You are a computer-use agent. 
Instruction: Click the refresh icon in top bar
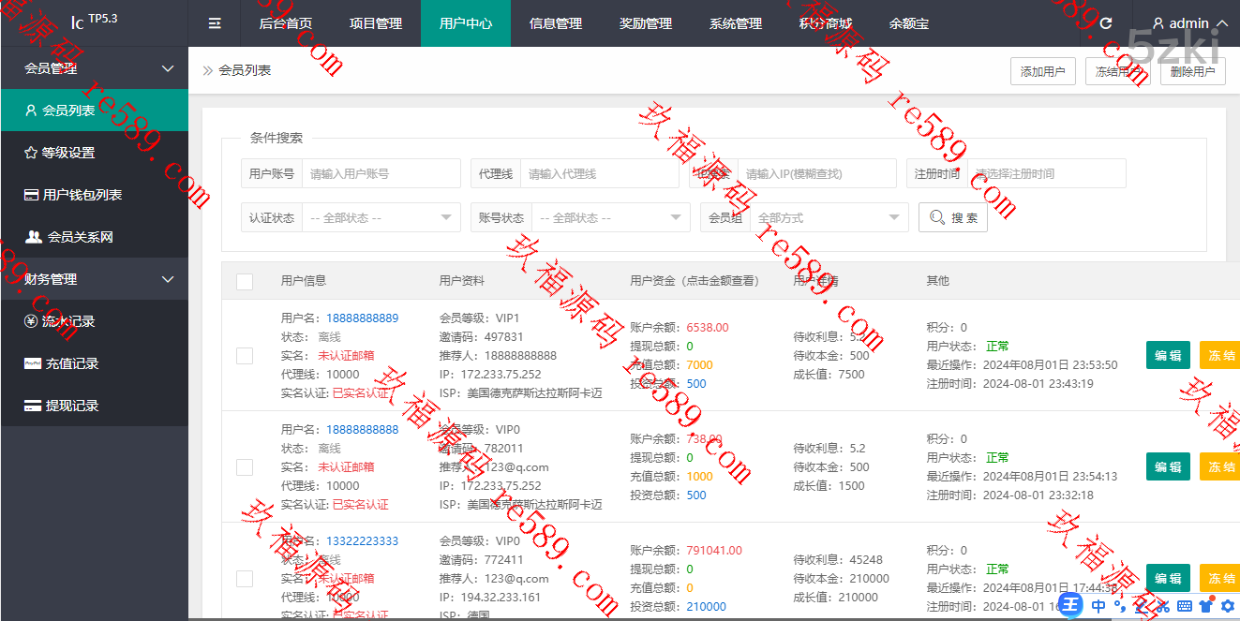point(1106,23)
